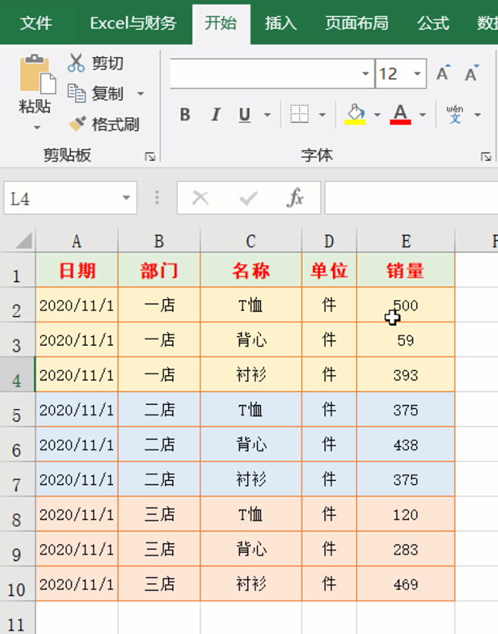498x634 pixels.
Task: Confirm formula entry checkmark icon
Action: point(248,198)
